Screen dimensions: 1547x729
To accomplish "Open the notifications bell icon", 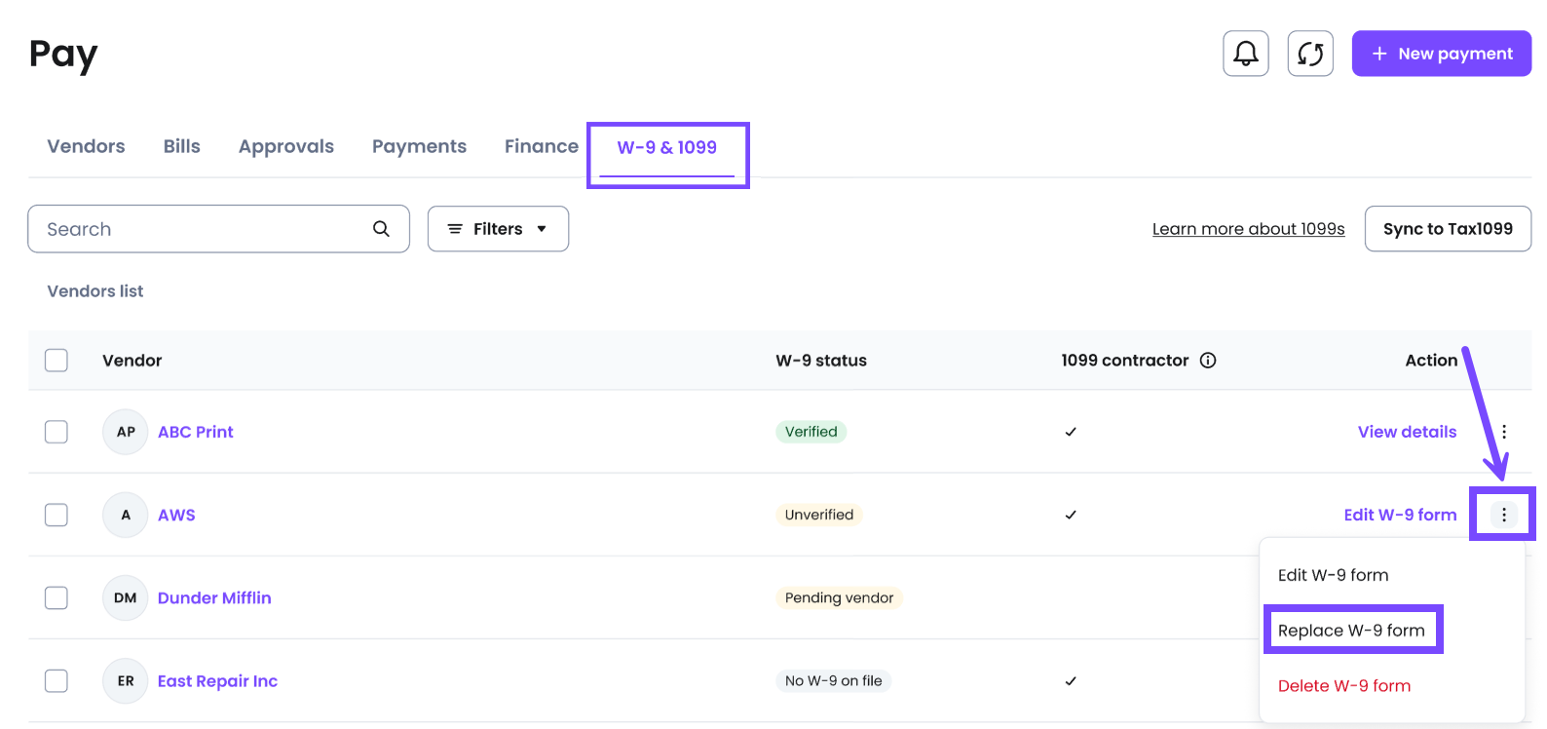I will (1245, 54).
